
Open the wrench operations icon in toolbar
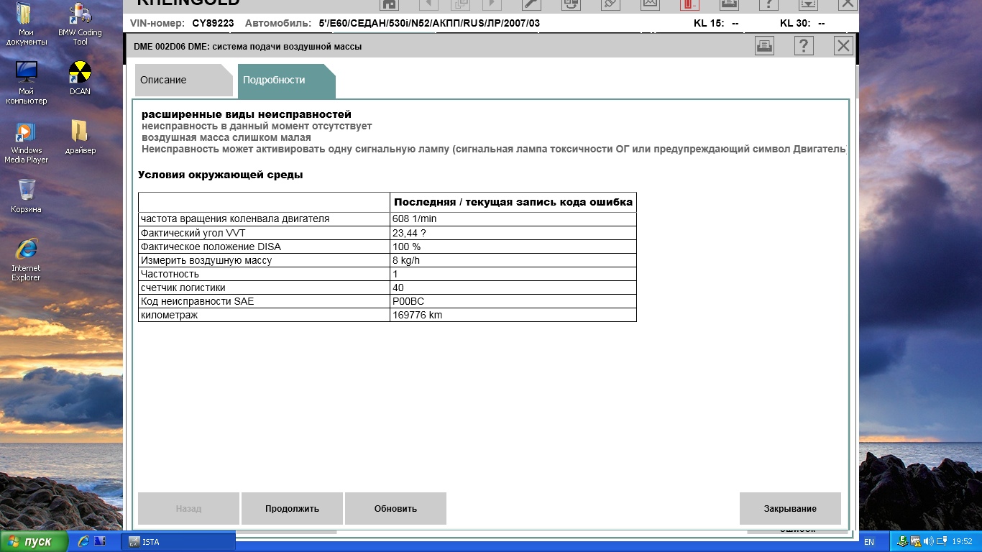coord(530,4)
